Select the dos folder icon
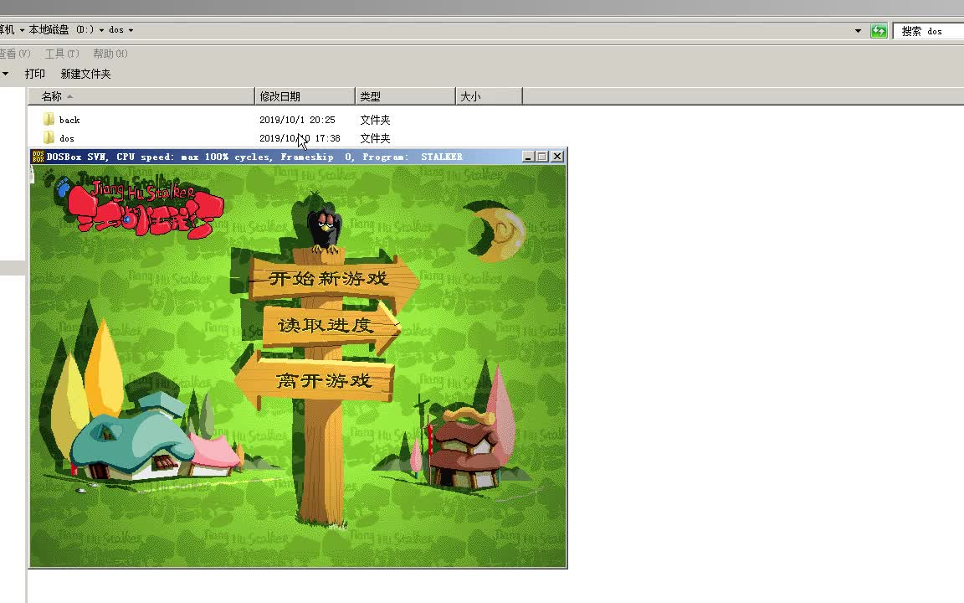964x603 pixels. pos(49,138)
